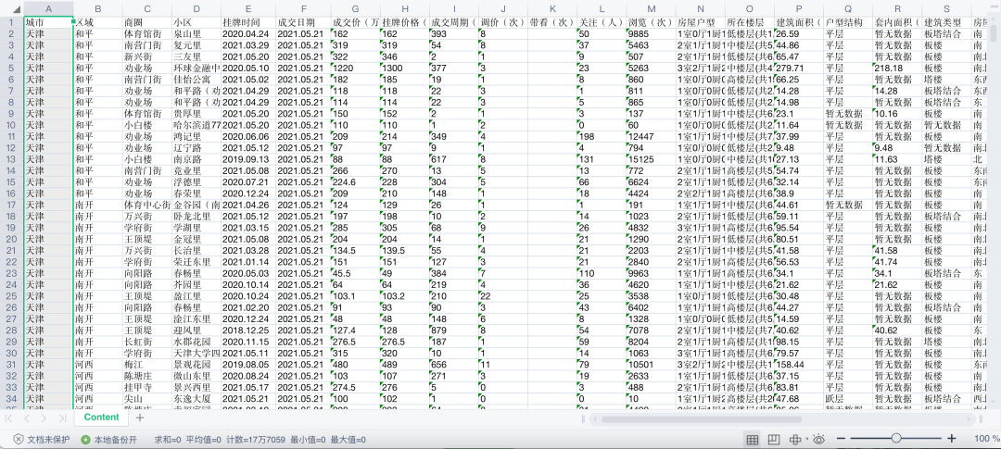Select column A header
Screen dimensions: 1001x449
(48, 9)
